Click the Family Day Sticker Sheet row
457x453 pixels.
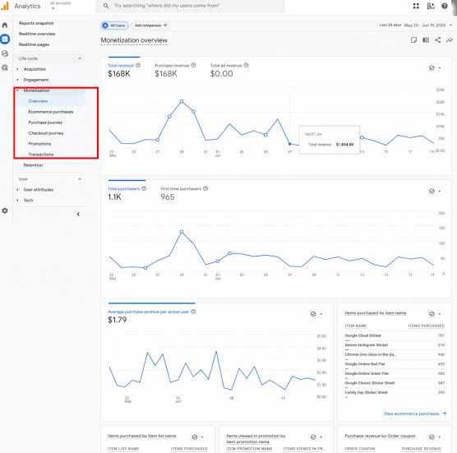tap(395, 392)
